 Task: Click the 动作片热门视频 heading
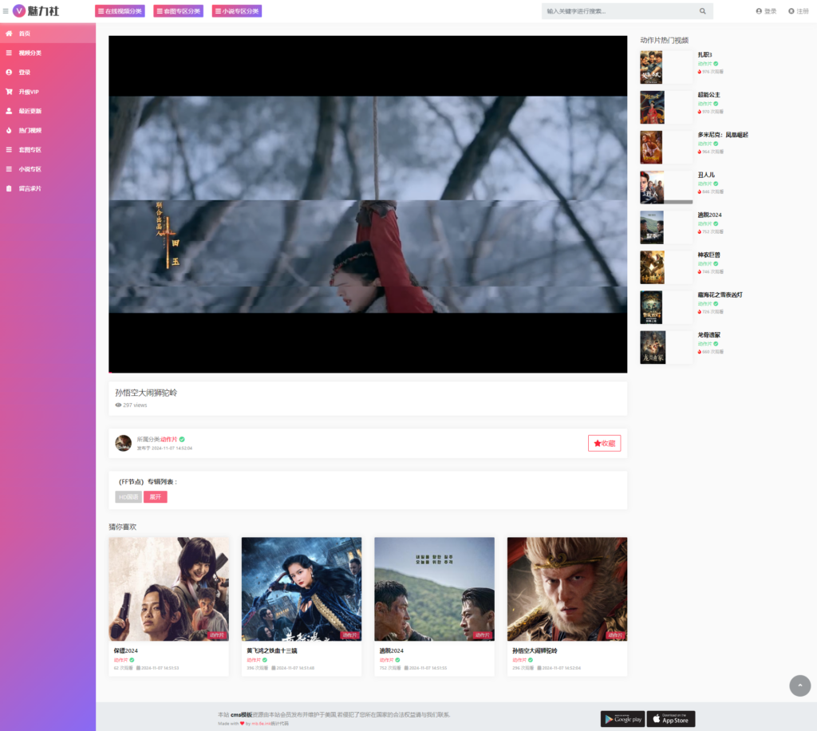[x=665, y=40]
